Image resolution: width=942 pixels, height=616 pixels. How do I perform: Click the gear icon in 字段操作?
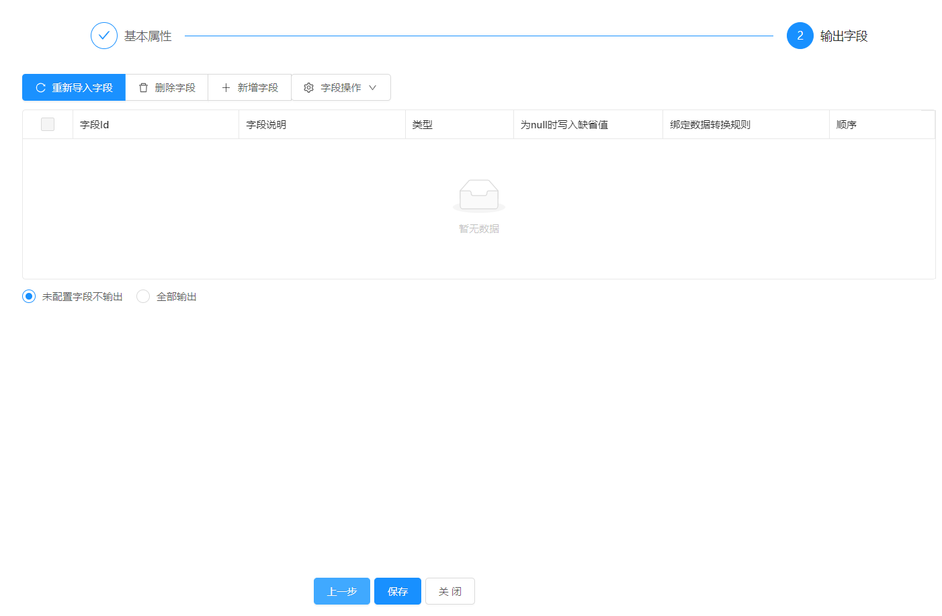[x=308, y=88]
